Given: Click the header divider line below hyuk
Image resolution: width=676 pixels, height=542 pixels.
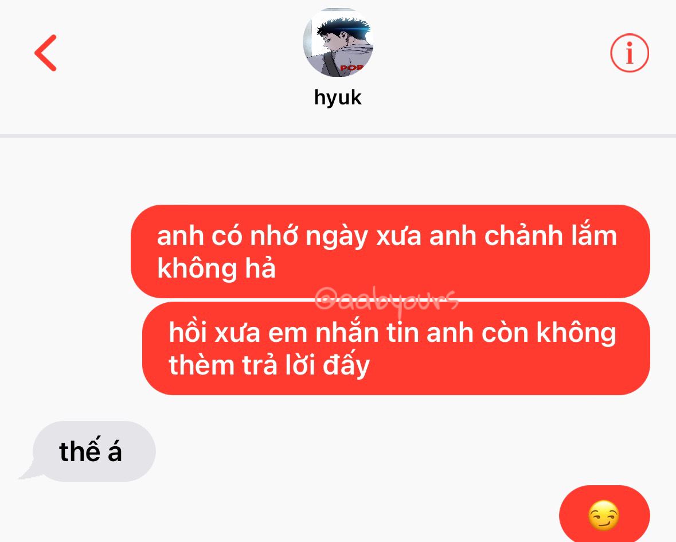Looking at the screenshot, I should 338,136.
